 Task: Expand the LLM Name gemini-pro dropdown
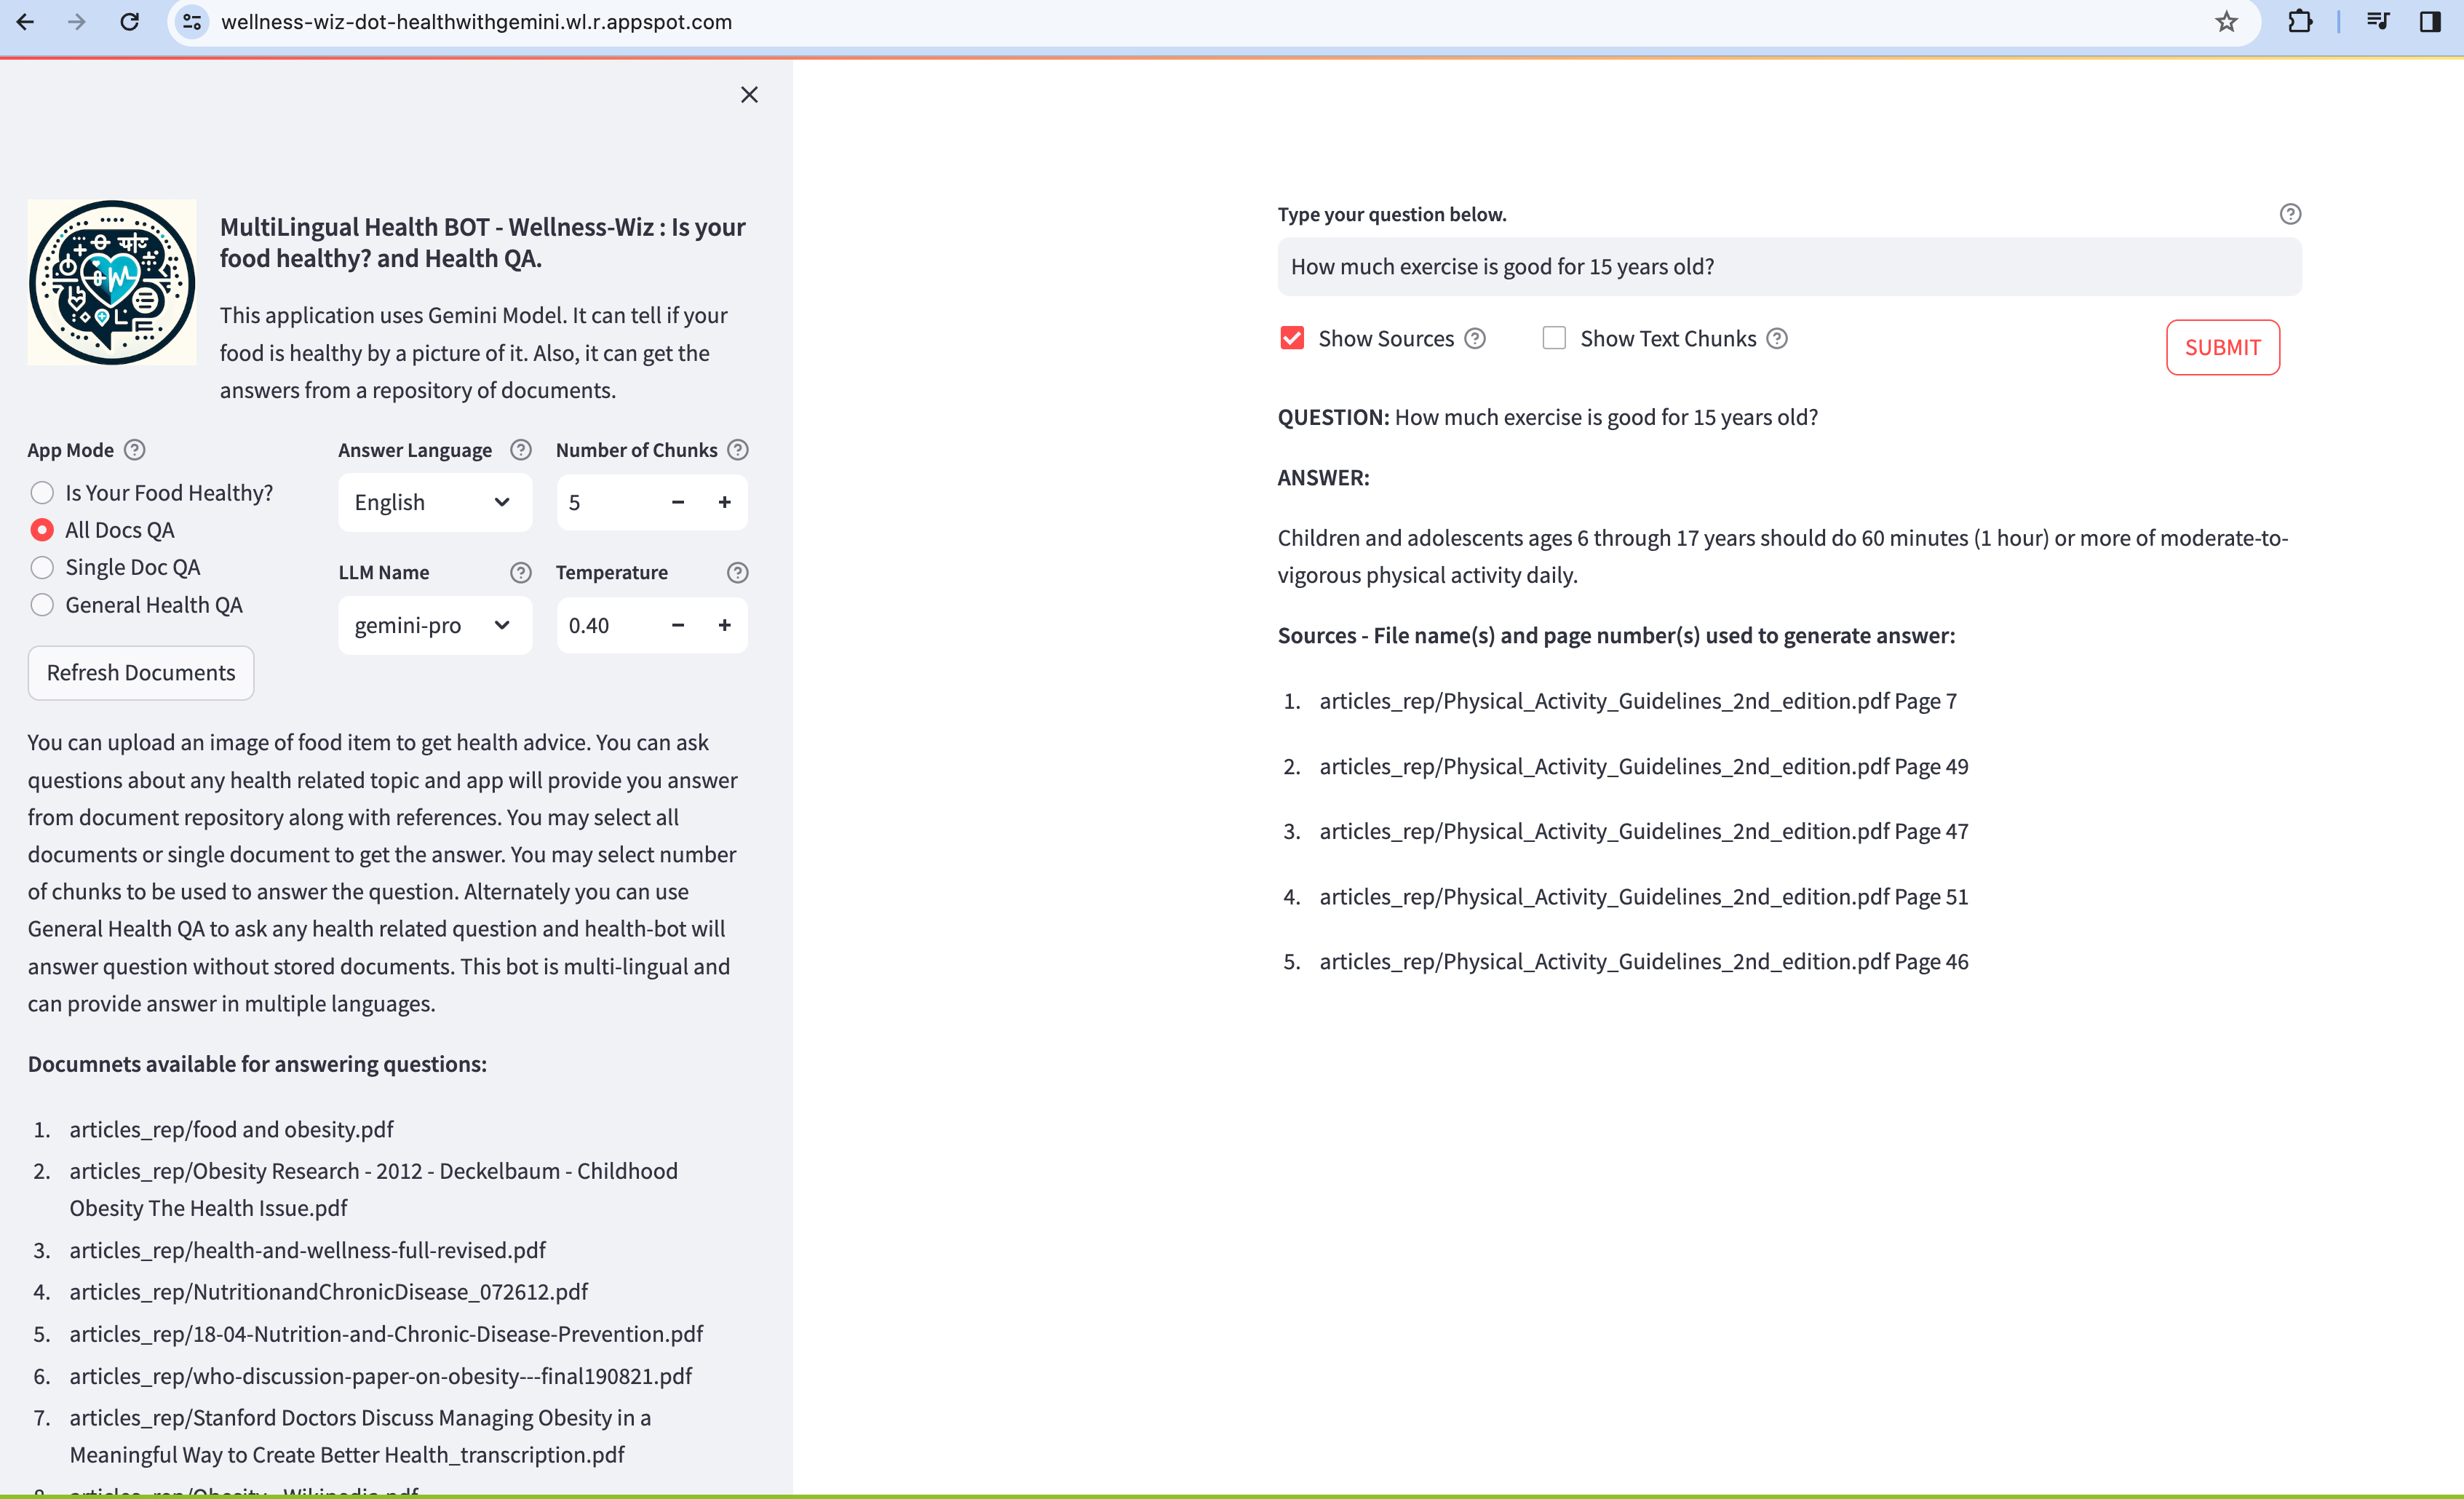(x=434, y=625)
